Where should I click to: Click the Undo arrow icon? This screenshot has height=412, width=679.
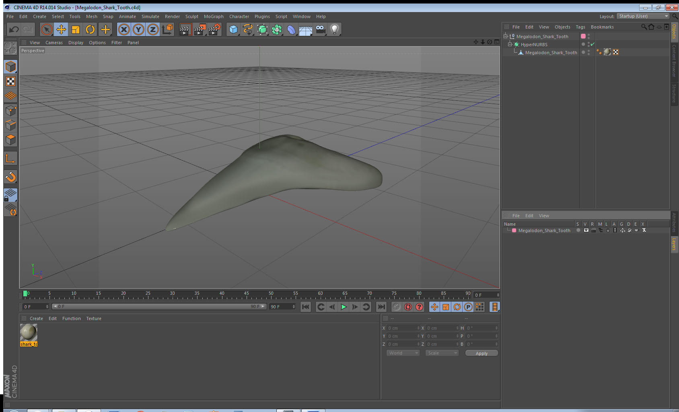[x=14, y=29]
